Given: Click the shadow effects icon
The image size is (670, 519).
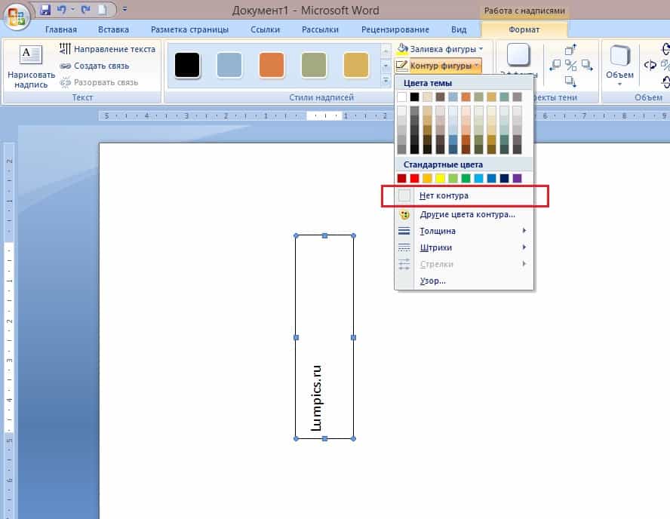Looking at the screenshot, I should (518, 55).
